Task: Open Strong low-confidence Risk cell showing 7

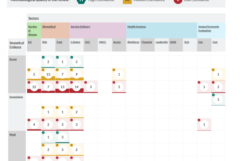Action: [48, 87]
